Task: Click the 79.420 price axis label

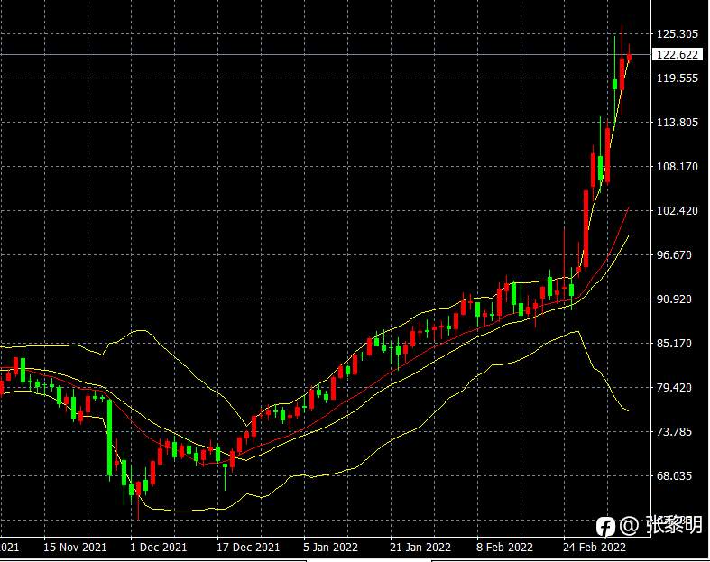Action: tap(674, 388)
